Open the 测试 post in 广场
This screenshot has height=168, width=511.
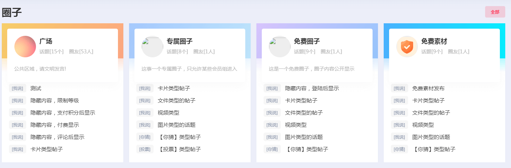click(36, 88)
